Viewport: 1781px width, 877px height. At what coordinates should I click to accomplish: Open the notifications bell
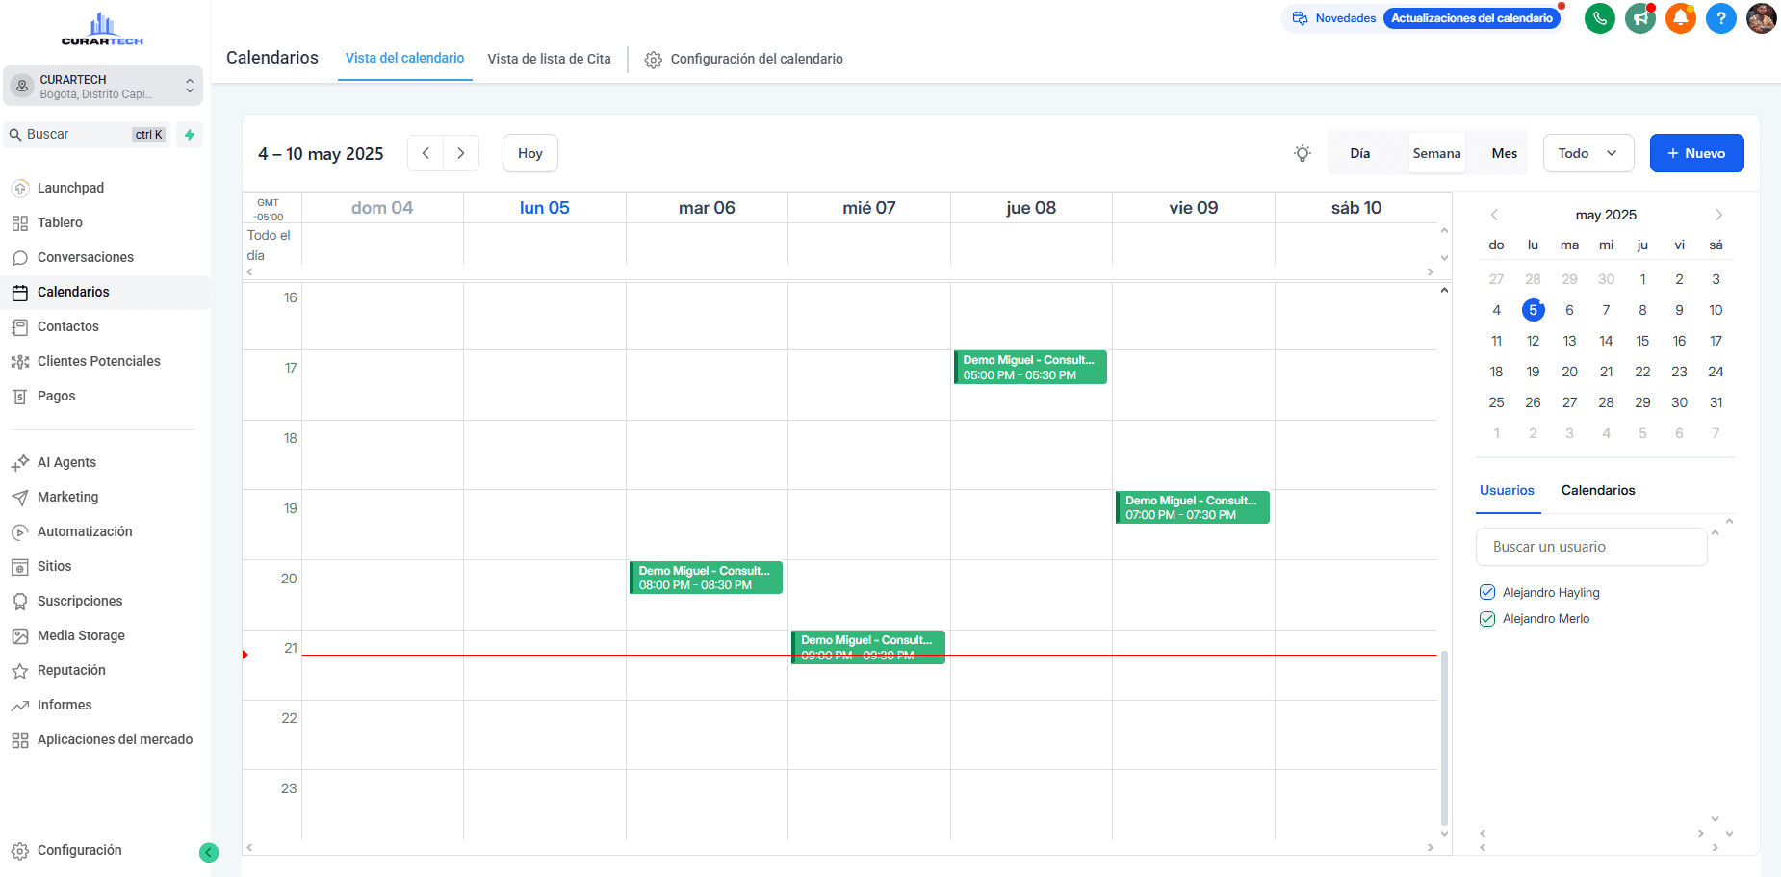(x=1680, y=17)
